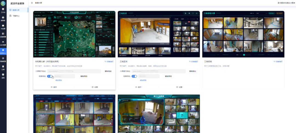Open 工作台 in the left sidebar
296x133 pixels.
[3, 10]
